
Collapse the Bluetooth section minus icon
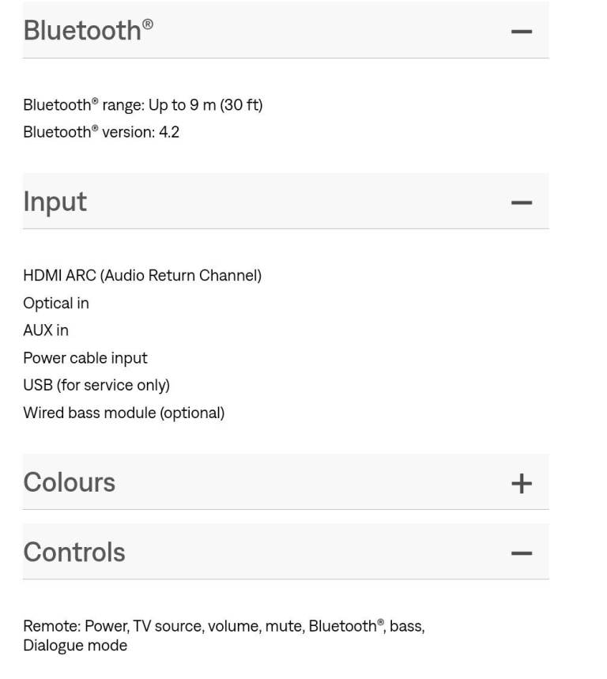click(522, 32)
